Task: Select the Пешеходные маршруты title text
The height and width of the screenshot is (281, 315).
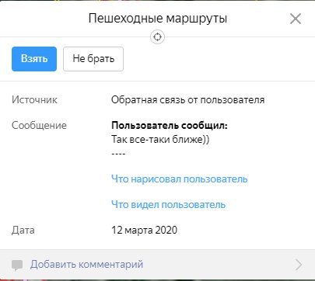Action: [x=158, y=19]
